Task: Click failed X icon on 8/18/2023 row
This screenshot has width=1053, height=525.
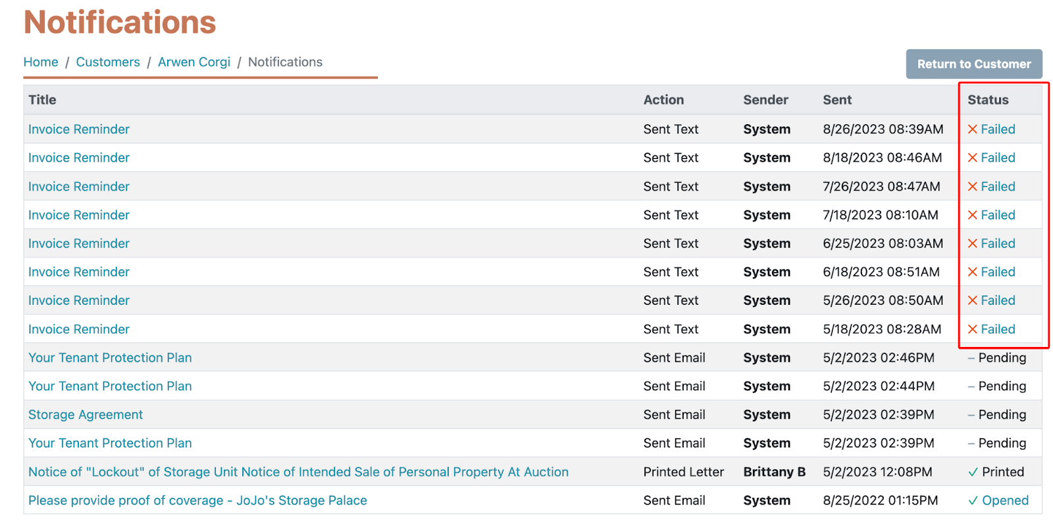Action: click(972, 158)
